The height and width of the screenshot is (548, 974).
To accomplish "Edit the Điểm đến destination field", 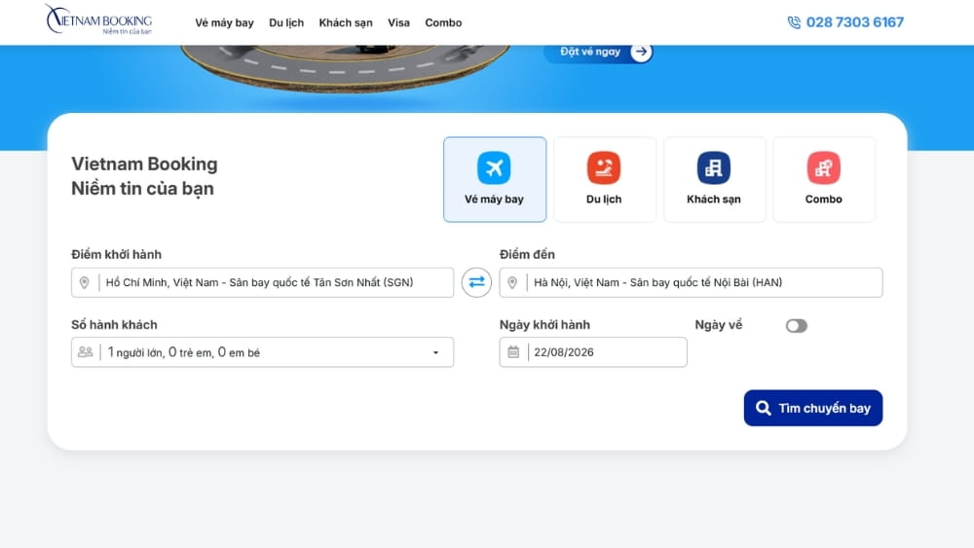I will tap(691, 282).
